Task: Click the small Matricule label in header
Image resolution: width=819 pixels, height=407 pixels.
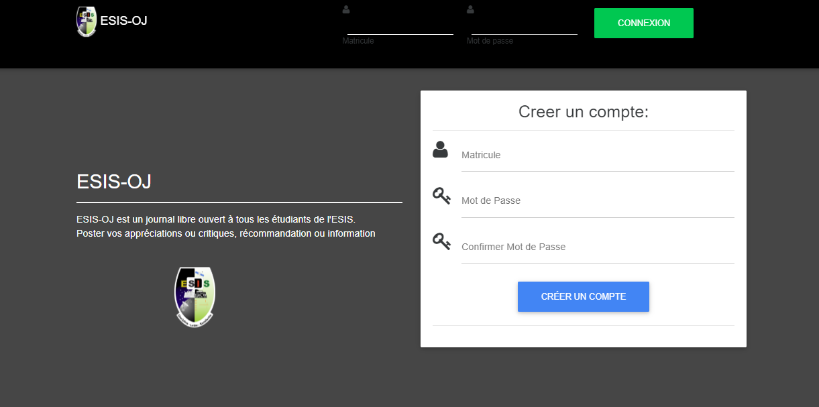Action: click(x=358, y=41)
